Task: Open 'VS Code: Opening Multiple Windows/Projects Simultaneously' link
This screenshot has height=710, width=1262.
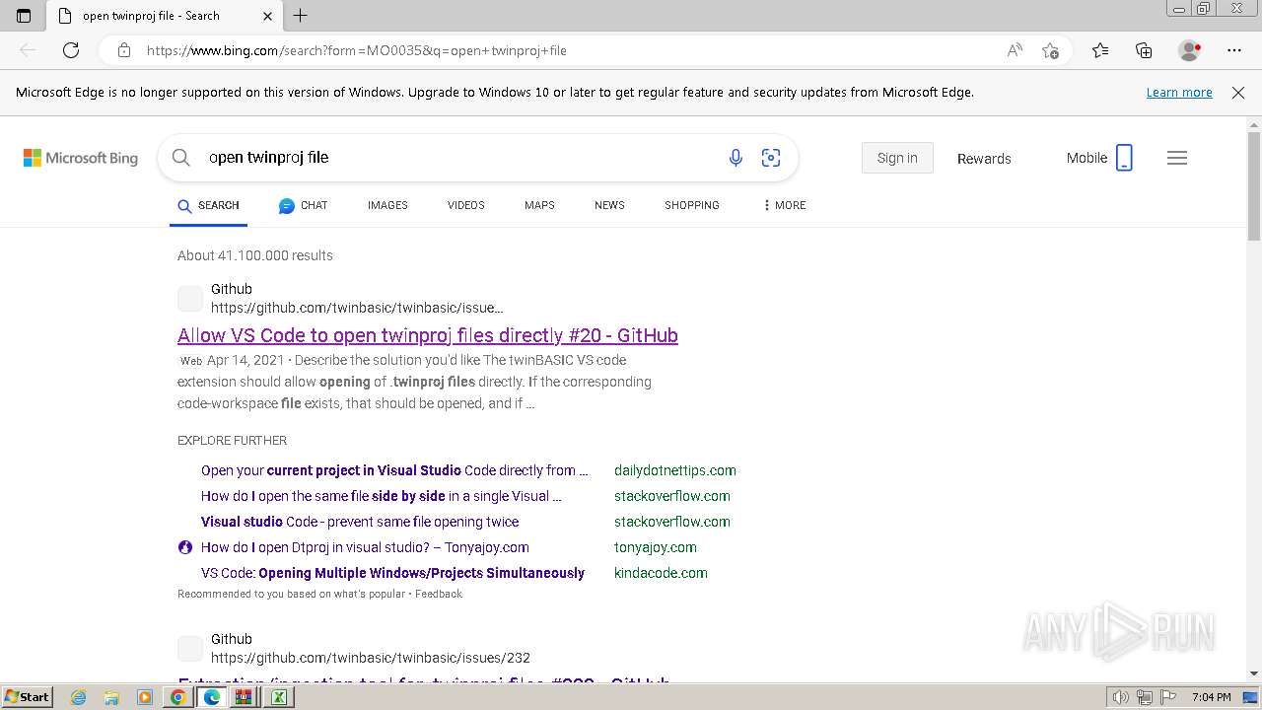Action: point(392,573)
